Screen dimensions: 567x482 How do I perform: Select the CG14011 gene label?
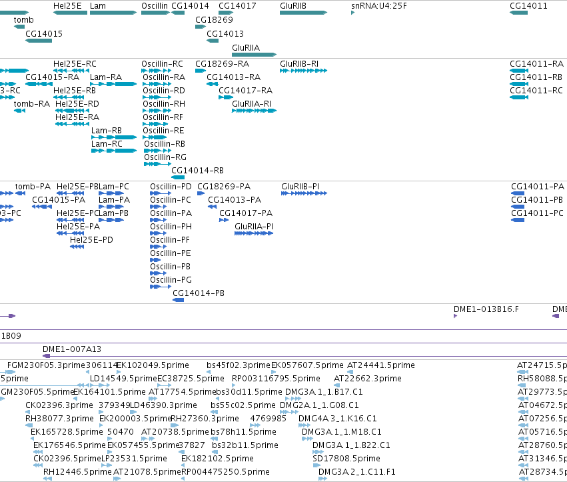coord(528,6)
